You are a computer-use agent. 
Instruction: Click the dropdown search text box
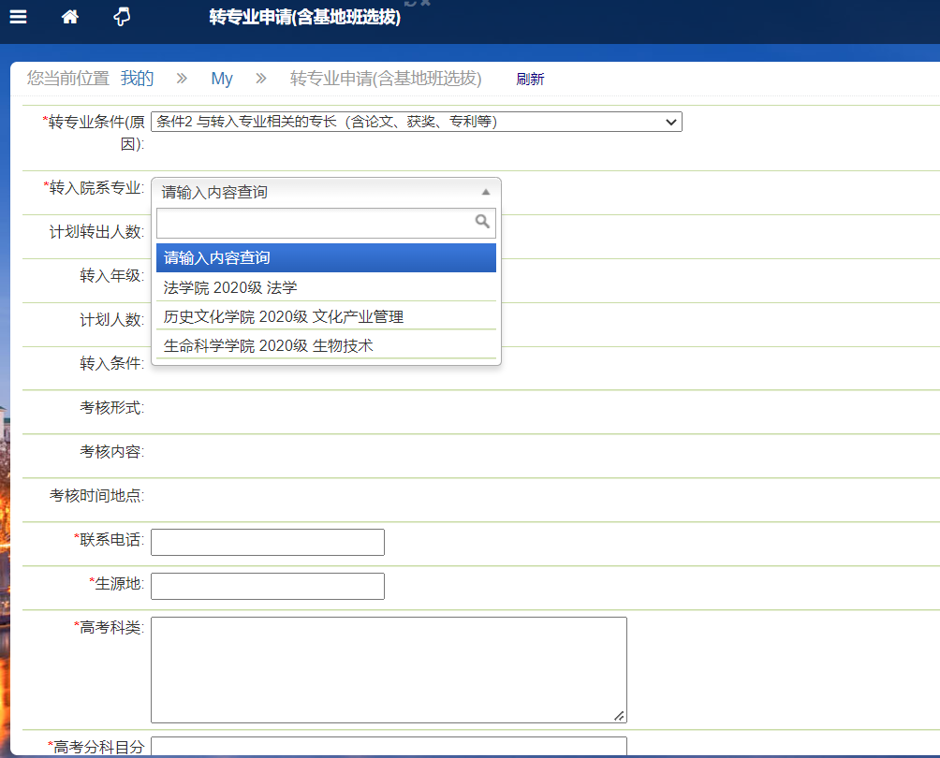[314, 223]
